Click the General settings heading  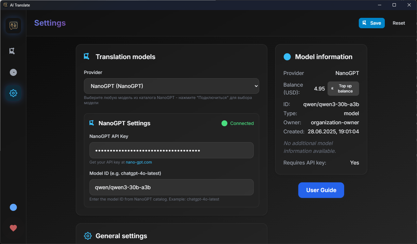coord(121,236)
